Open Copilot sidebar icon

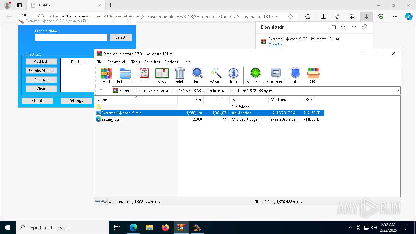[x=409, y=17]
